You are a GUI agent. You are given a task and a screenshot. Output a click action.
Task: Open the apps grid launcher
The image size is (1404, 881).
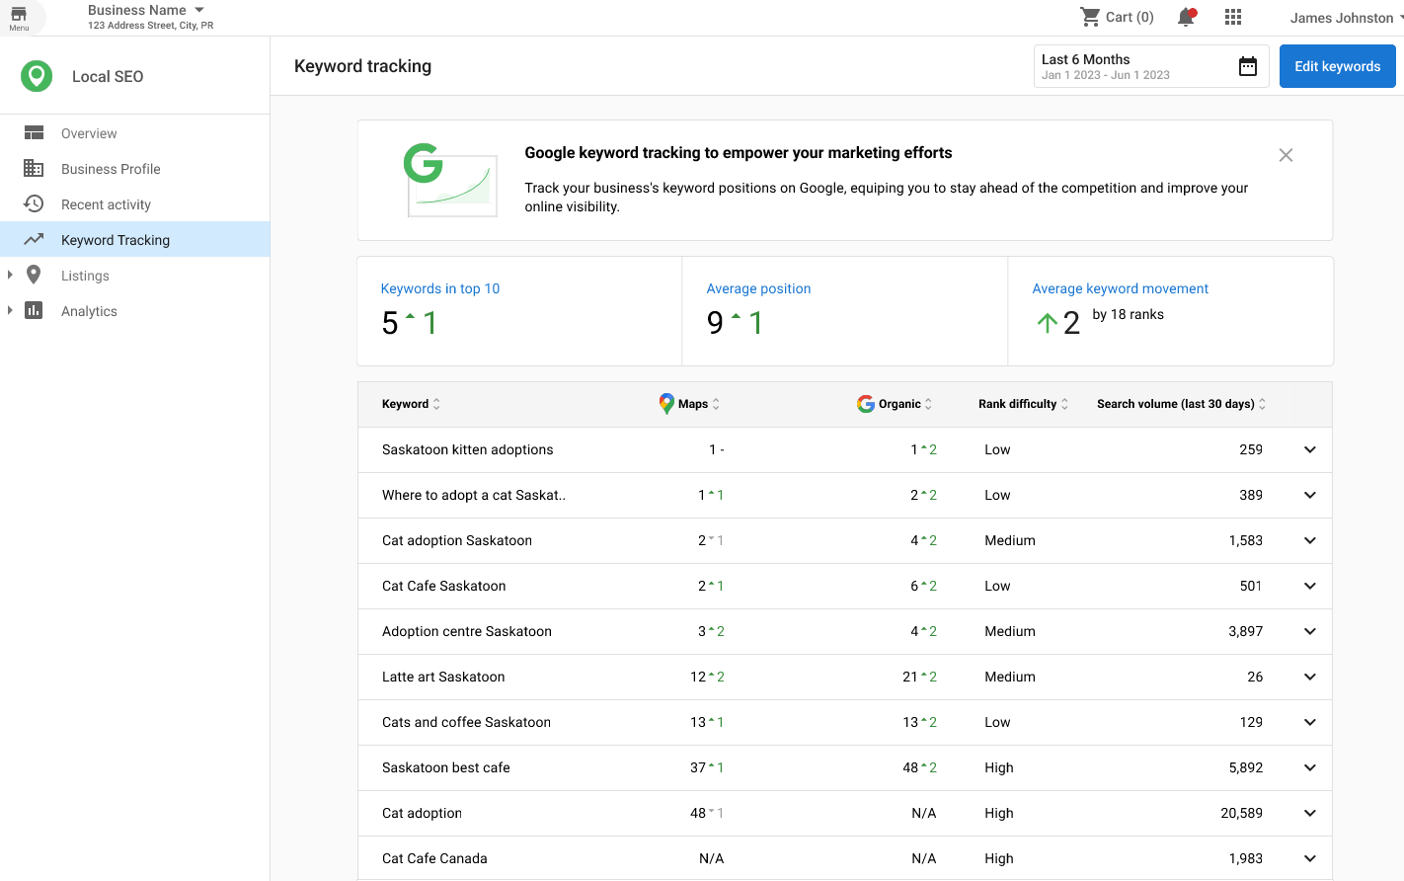coord(1232,17)
